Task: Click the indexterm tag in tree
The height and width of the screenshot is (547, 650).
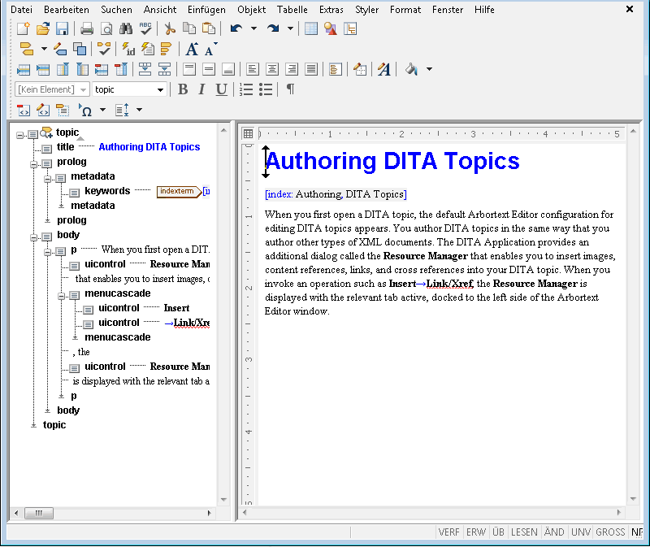Action: click(178, 191)
